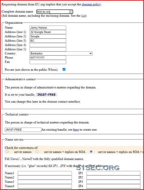Click the Technical contact handle field
Viewport: 144px width, 190px height.
pyautogui.click(x=23, y=130)
